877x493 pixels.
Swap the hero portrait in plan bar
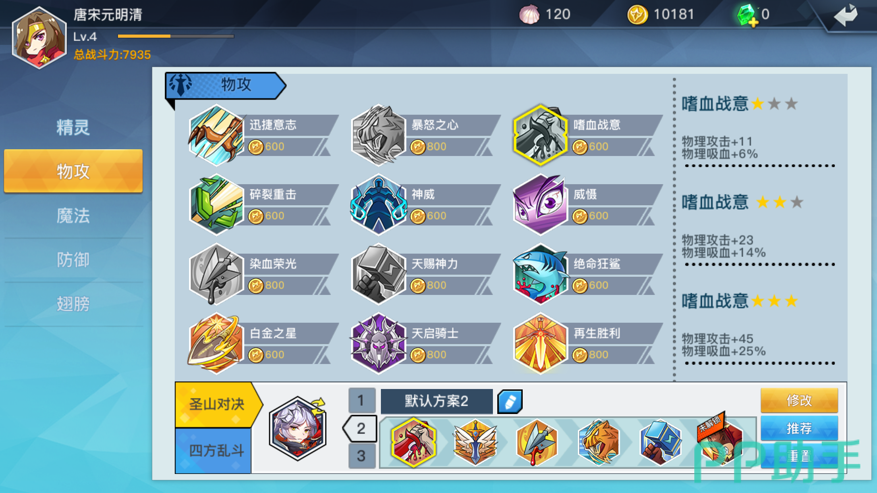tap(298, 428)
